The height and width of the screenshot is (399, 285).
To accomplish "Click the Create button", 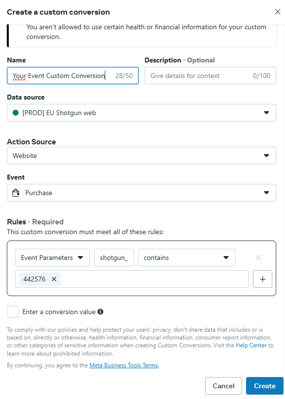I will (265, 386).
